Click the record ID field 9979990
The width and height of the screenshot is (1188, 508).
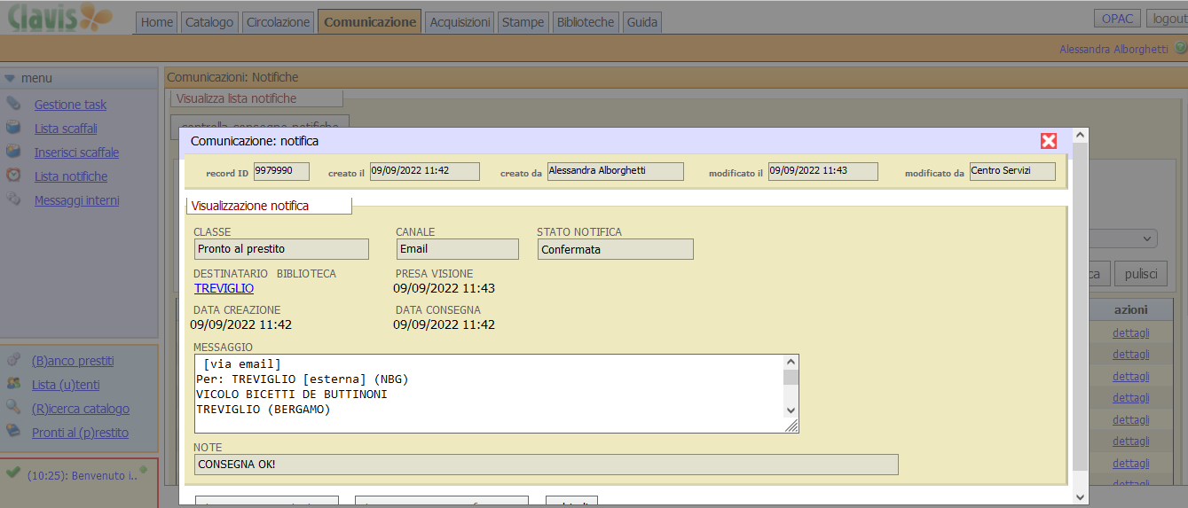(x=281, y=171)
